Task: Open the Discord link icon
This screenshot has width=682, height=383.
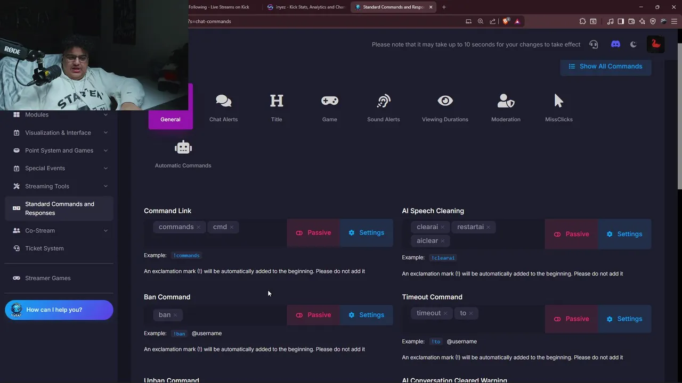Action: click(x=615, y=44)
